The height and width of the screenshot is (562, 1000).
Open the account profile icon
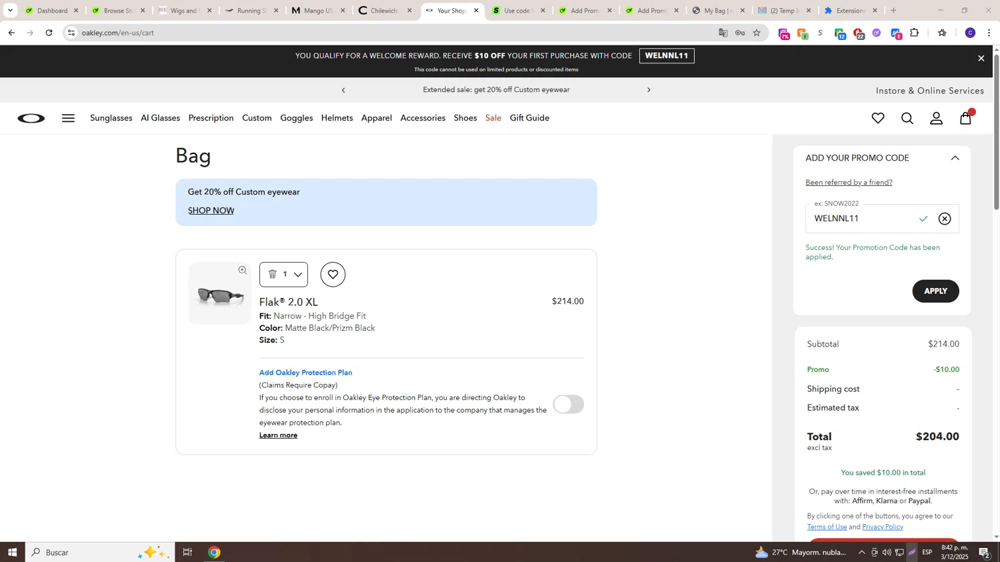937,119
